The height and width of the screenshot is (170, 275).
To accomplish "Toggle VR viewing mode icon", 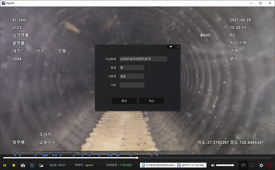I will [x=243, y=165].
